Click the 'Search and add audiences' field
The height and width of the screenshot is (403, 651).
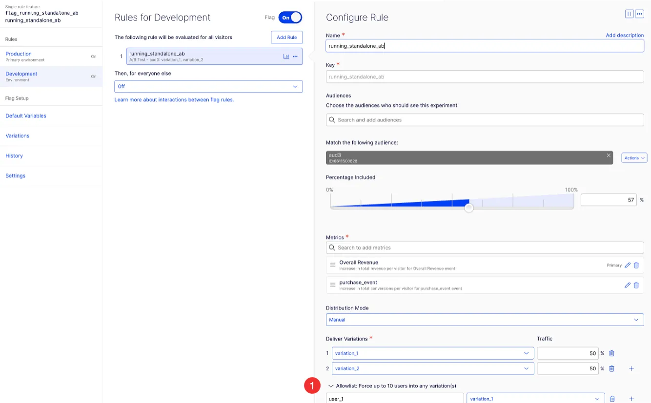click(485, 120)
